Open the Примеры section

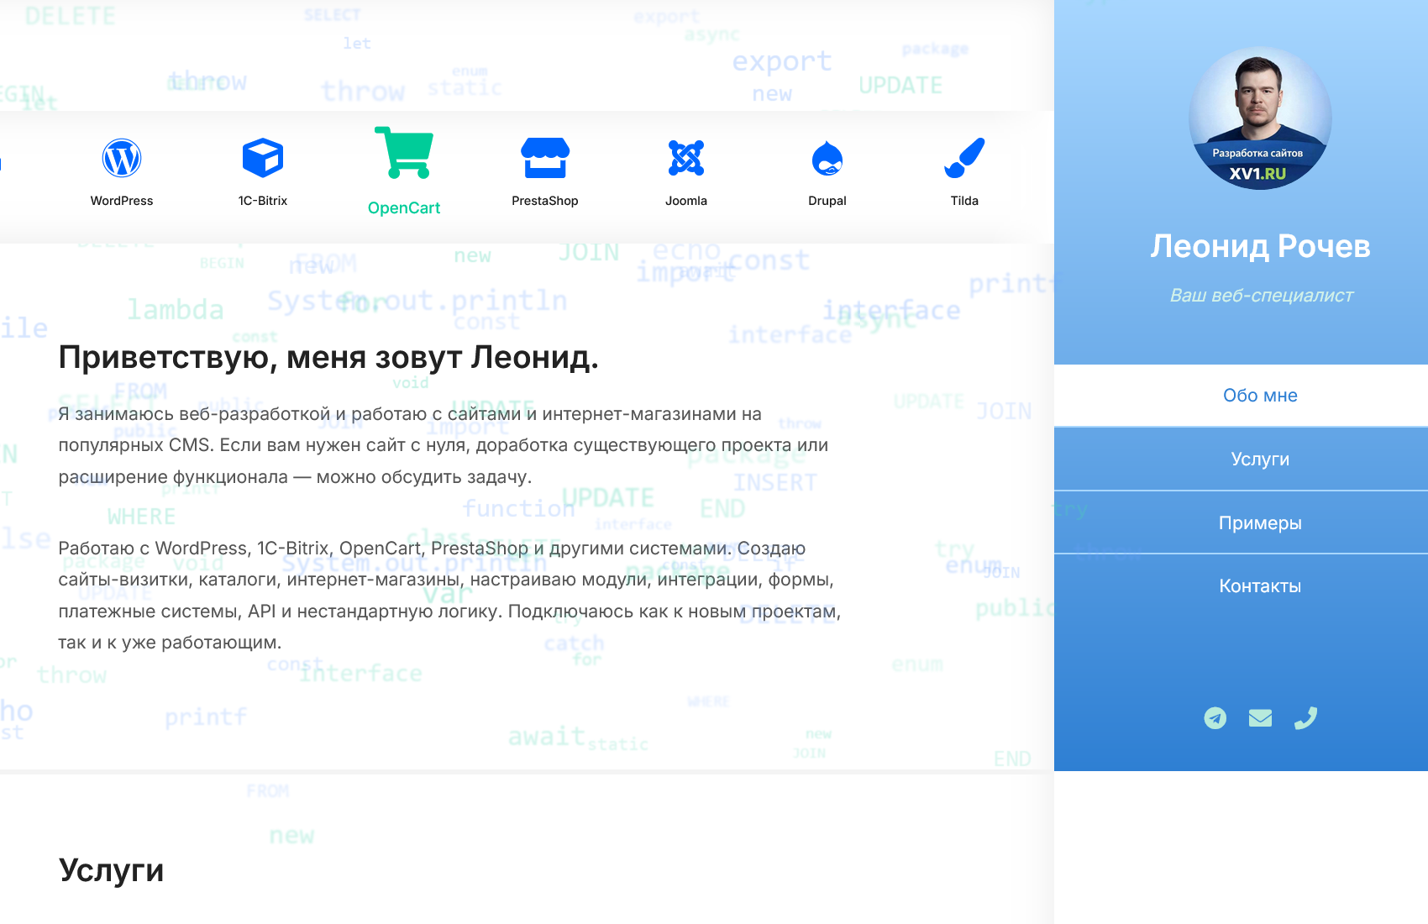[1260, 522]
